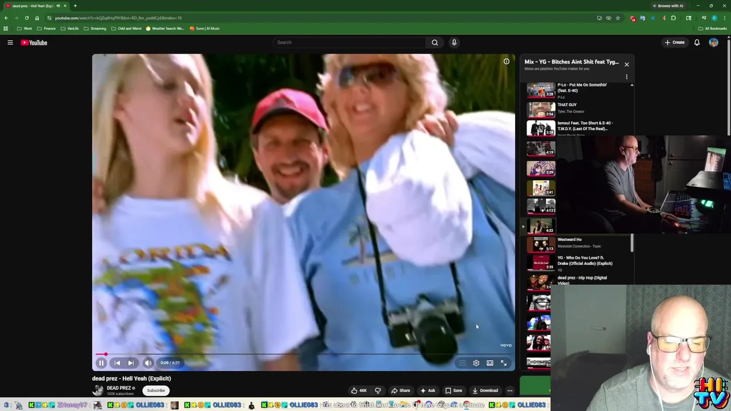
Task: Open a new browser tab
Action: [x=75, y=6]
